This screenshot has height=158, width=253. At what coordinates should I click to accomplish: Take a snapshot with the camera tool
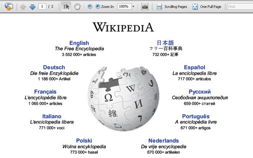tap(145, 7)
